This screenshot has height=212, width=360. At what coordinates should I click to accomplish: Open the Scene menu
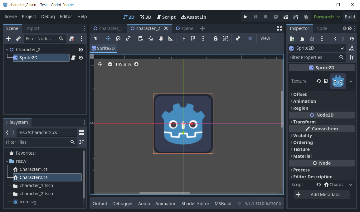click(11, 17)
